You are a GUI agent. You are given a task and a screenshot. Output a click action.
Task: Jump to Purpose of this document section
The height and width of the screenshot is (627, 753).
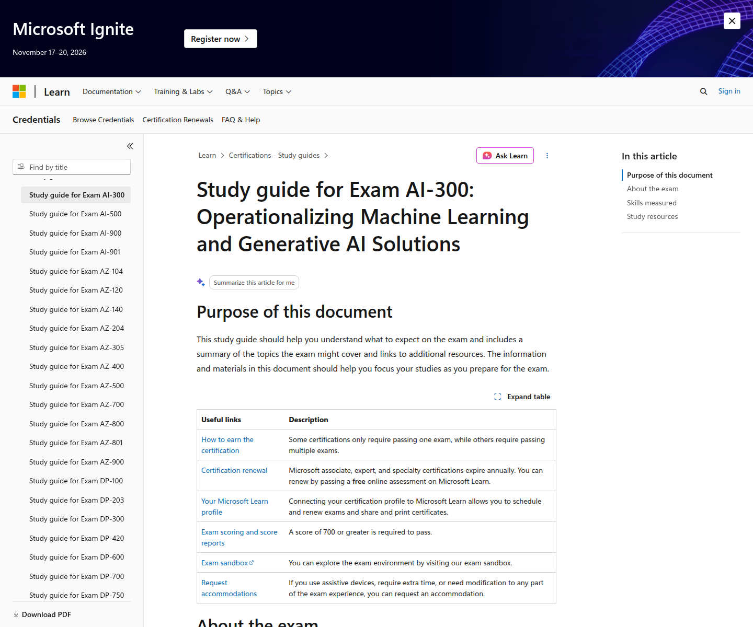(x=669, y=175)
